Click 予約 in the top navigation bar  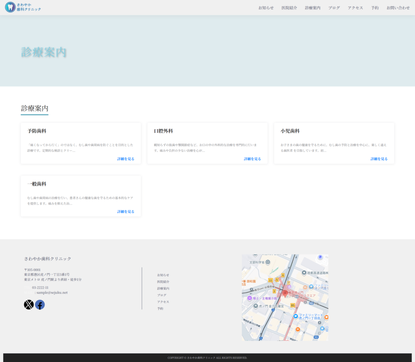point(375,8)
